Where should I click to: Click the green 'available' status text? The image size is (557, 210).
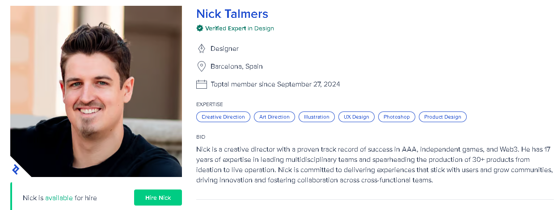(x=59, y=198)
